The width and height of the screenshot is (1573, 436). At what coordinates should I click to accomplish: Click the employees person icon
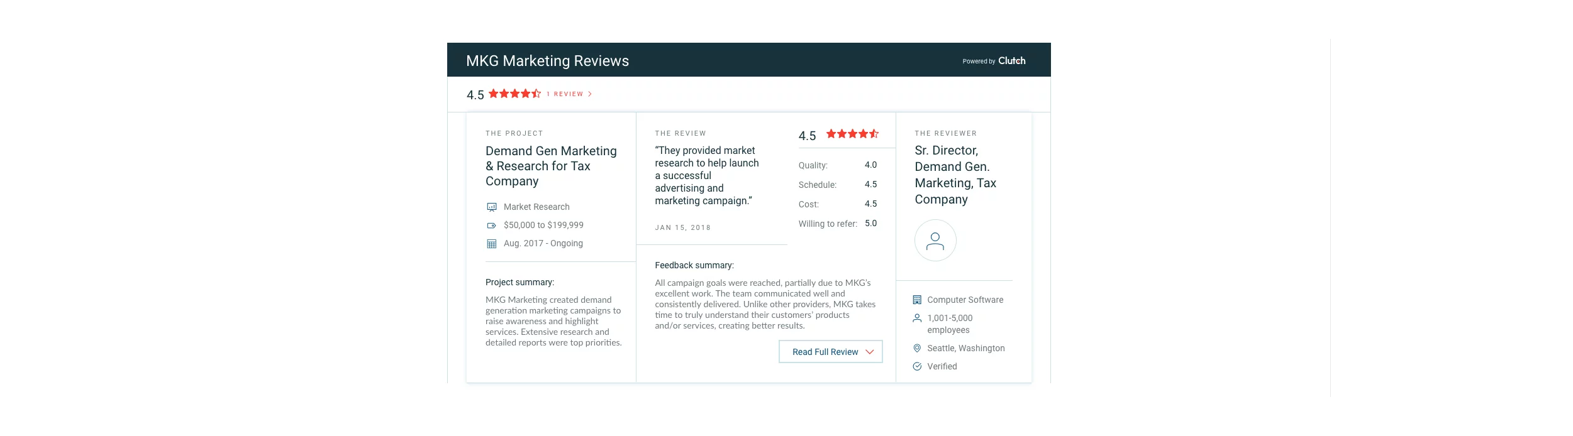pos(917,319)
